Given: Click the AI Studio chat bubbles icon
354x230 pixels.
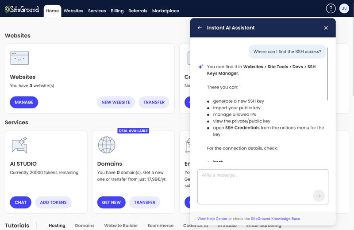Looking at the screenshot, I should (x=19, y=145).
